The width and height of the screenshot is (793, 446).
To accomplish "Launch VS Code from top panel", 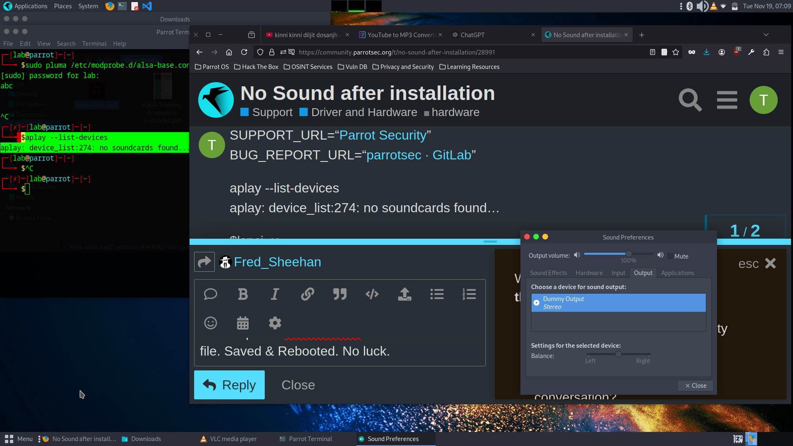I will pos(147,6).
